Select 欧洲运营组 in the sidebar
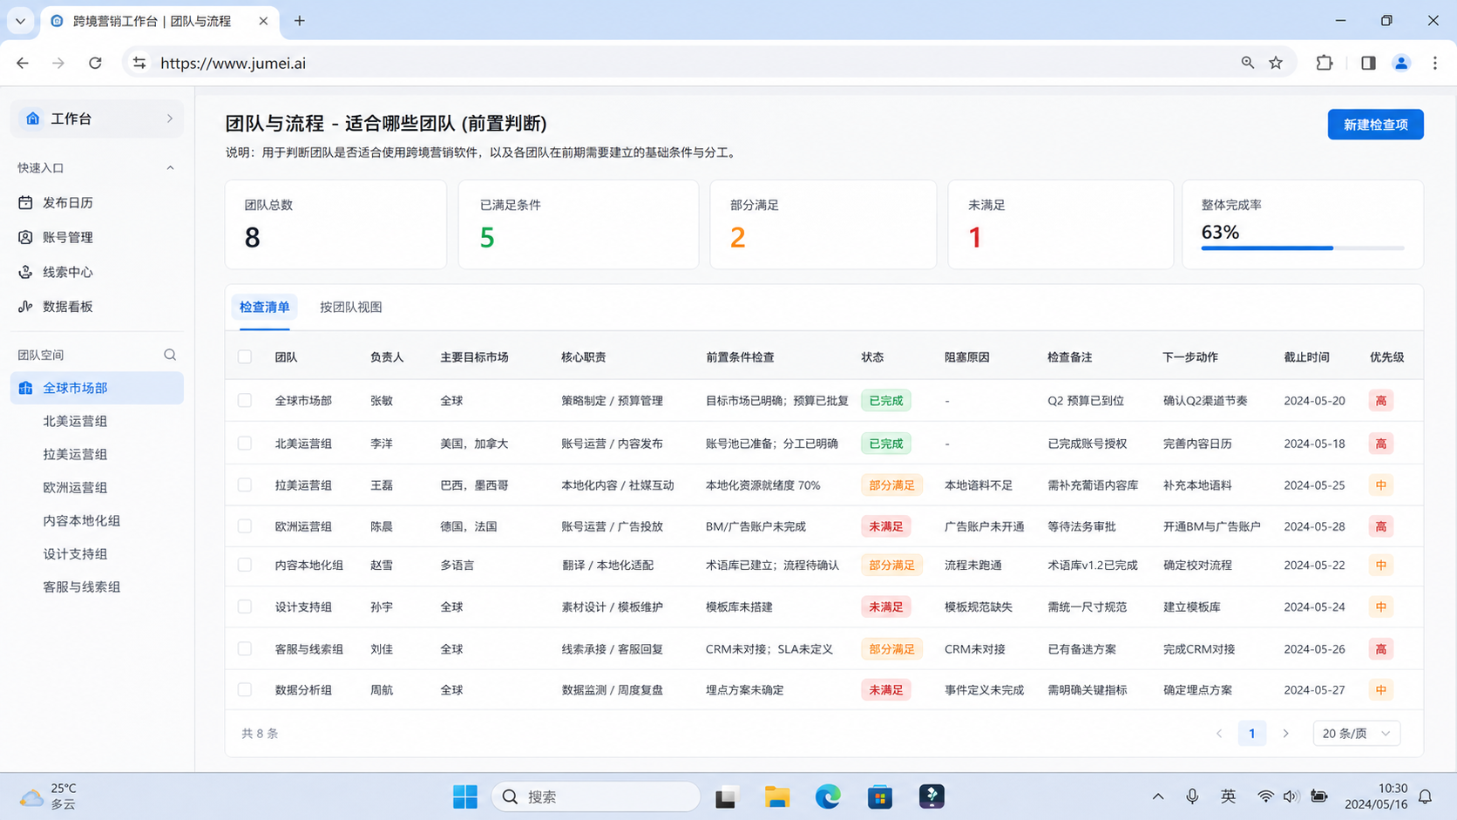1457x820 pixels. [75, 487]
